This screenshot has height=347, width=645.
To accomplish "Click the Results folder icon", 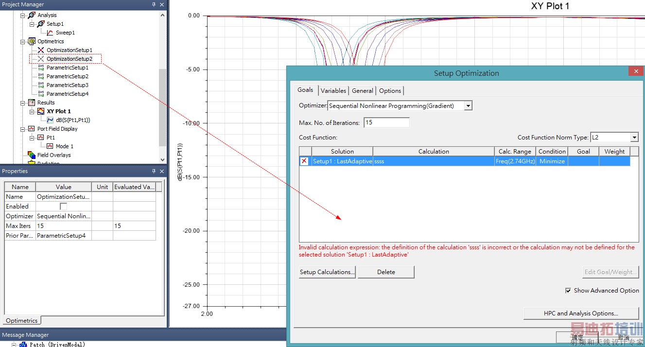I will [x=32, y=103].
